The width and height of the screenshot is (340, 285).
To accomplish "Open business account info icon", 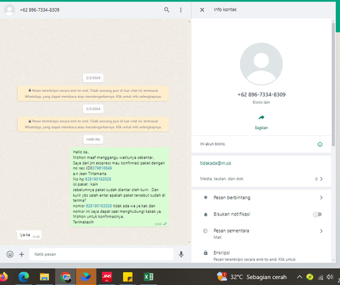I will pos(320,144).
